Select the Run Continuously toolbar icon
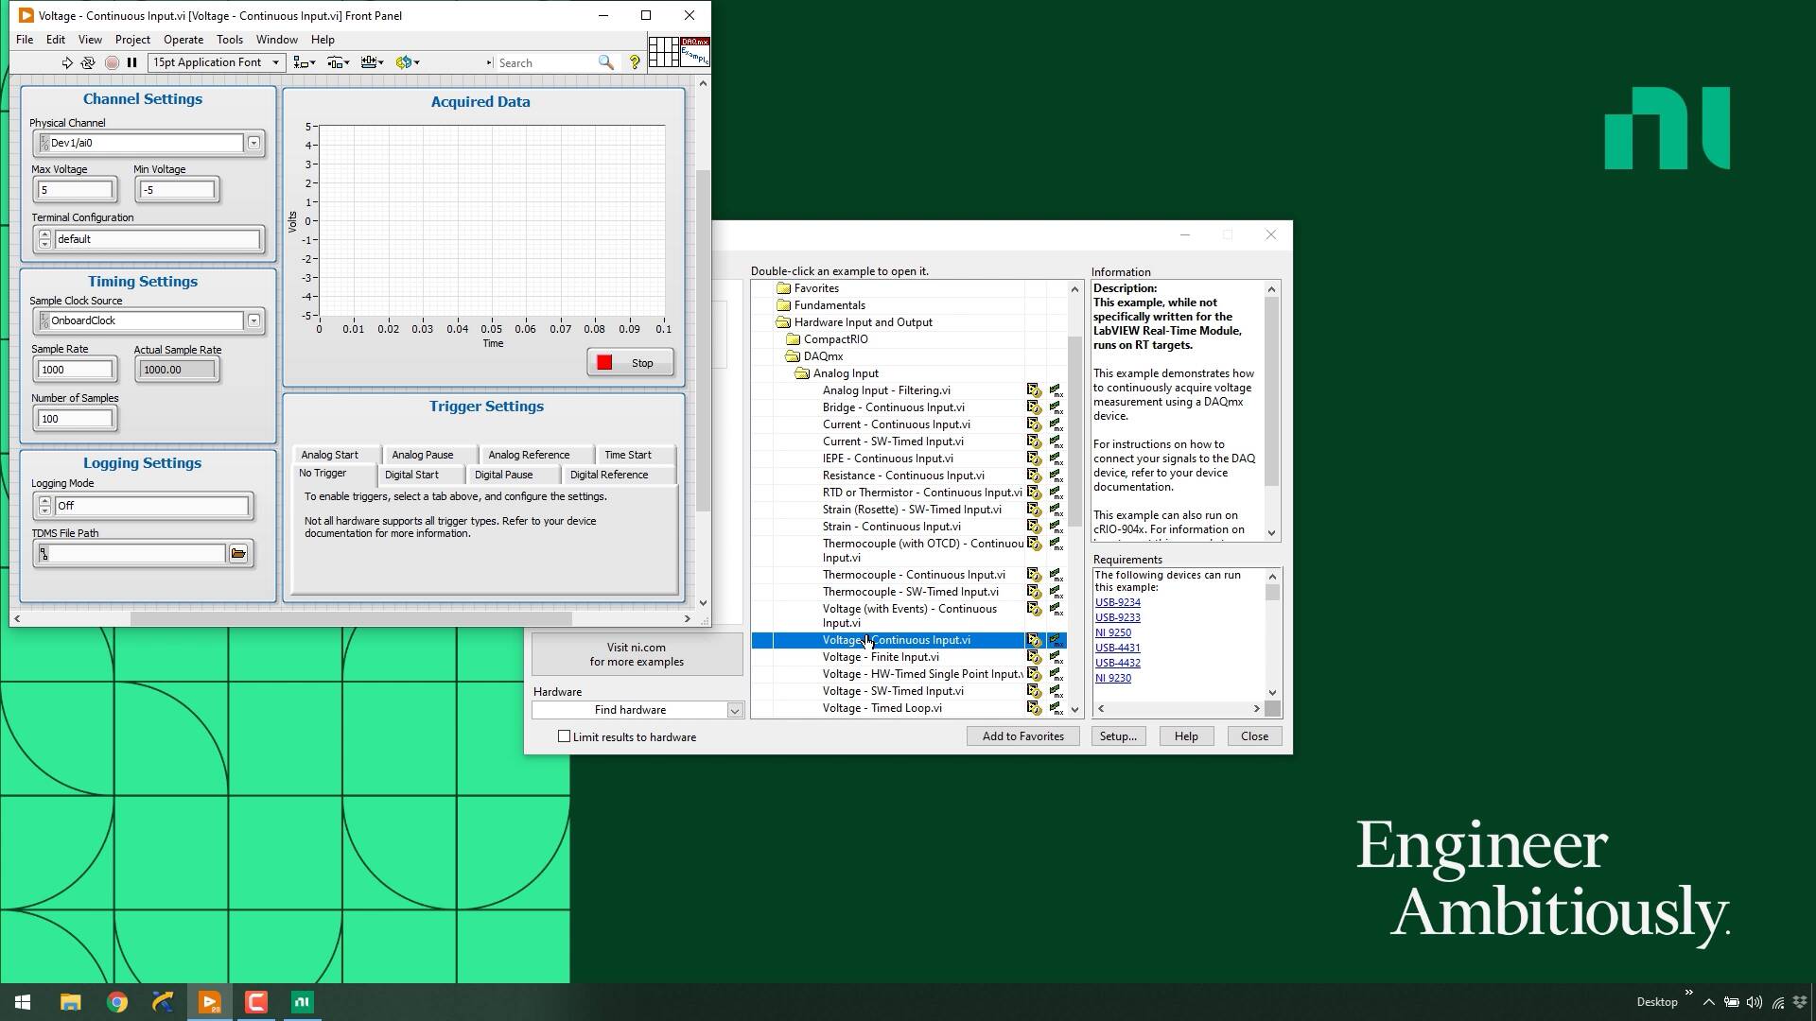The width and height of the screenshot is (1816, 1021). click(88, 62)
